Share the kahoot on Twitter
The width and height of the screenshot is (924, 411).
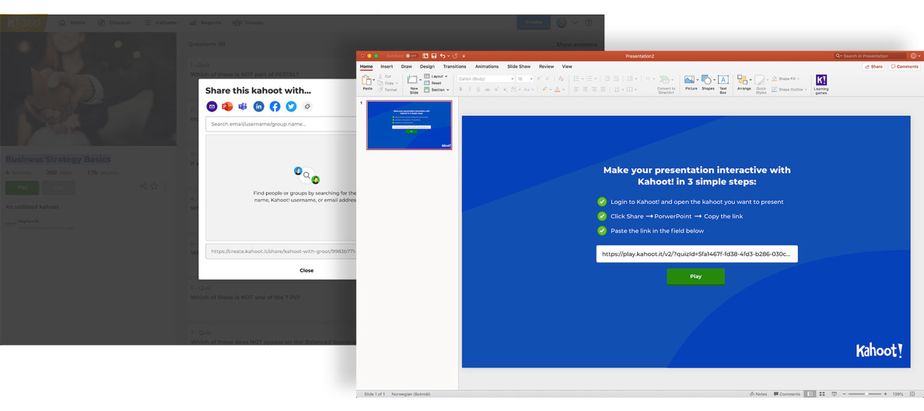[291, 106]
